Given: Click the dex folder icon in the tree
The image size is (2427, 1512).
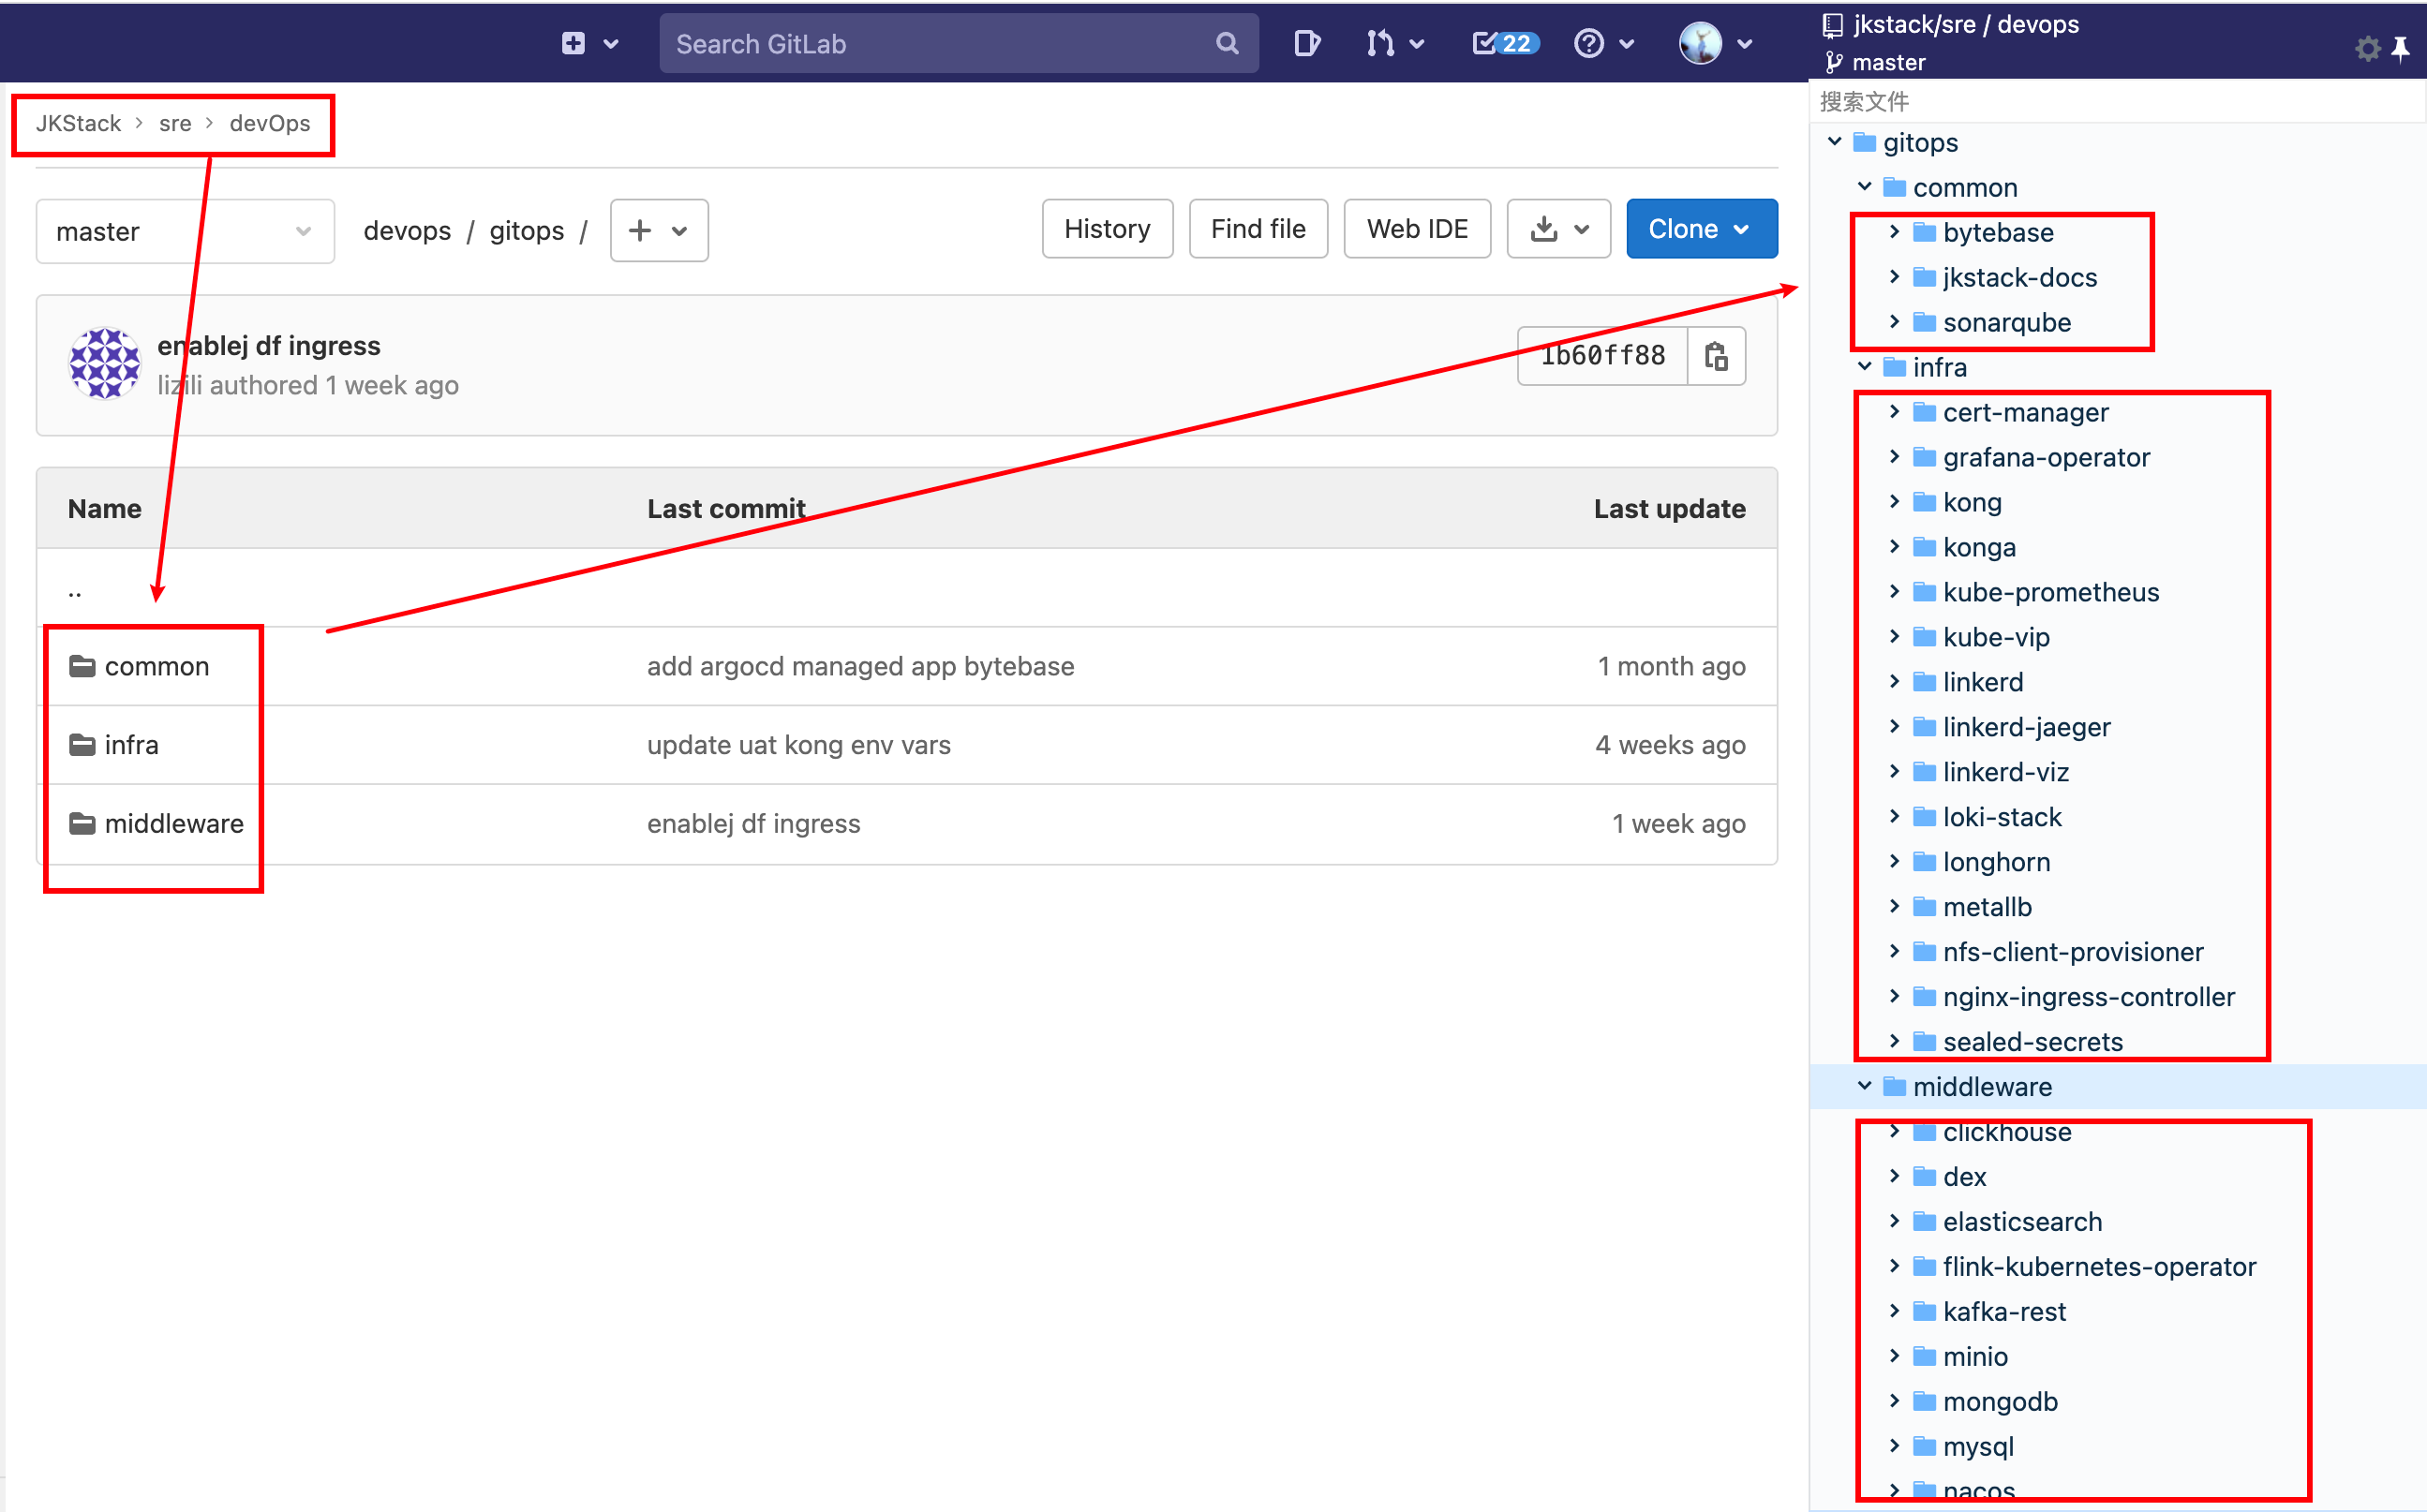Looking at the screenshot, I should coord(1924,1176).
